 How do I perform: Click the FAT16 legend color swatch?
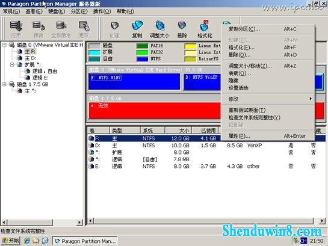click(142, 46)
